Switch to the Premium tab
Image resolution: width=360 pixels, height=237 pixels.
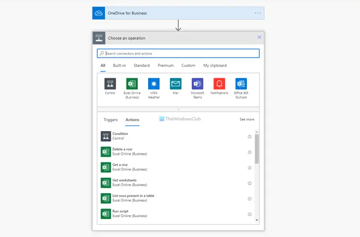pos(166,65)
